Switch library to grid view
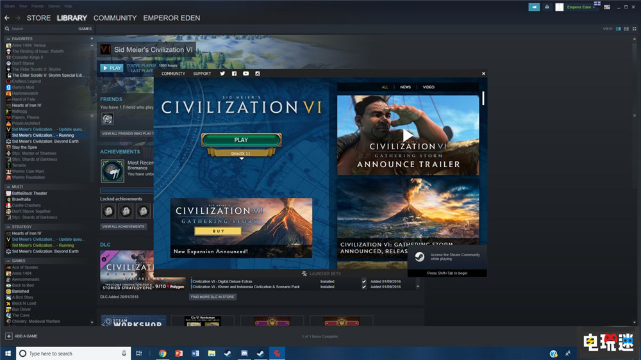Screen dimensions: 641x360 (635, 29)
